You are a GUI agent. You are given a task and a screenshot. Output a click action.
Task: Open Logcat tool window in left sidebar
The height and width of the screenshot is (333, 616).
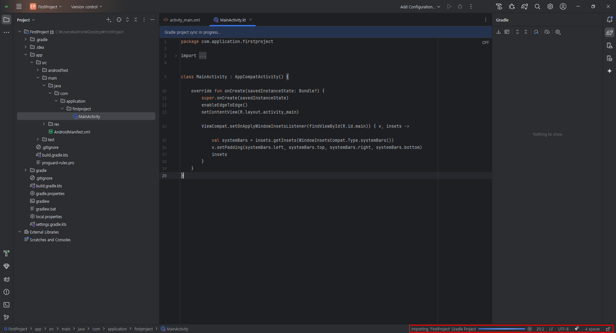pyautogui.click(x=6, y=279)
